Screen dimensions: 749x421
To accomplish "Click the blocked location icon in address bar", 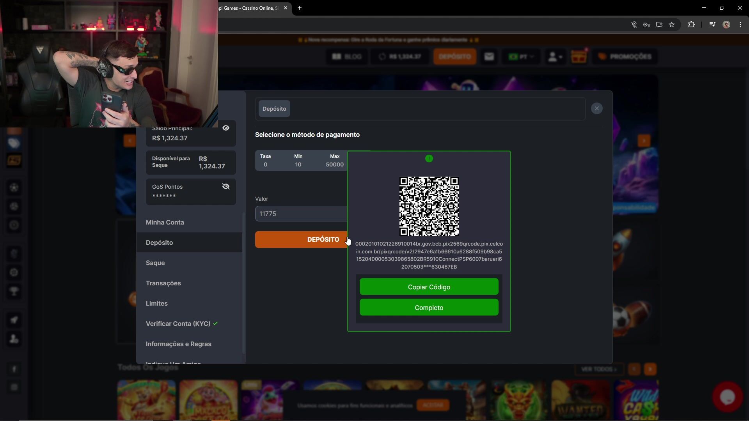I will point(634,25).
